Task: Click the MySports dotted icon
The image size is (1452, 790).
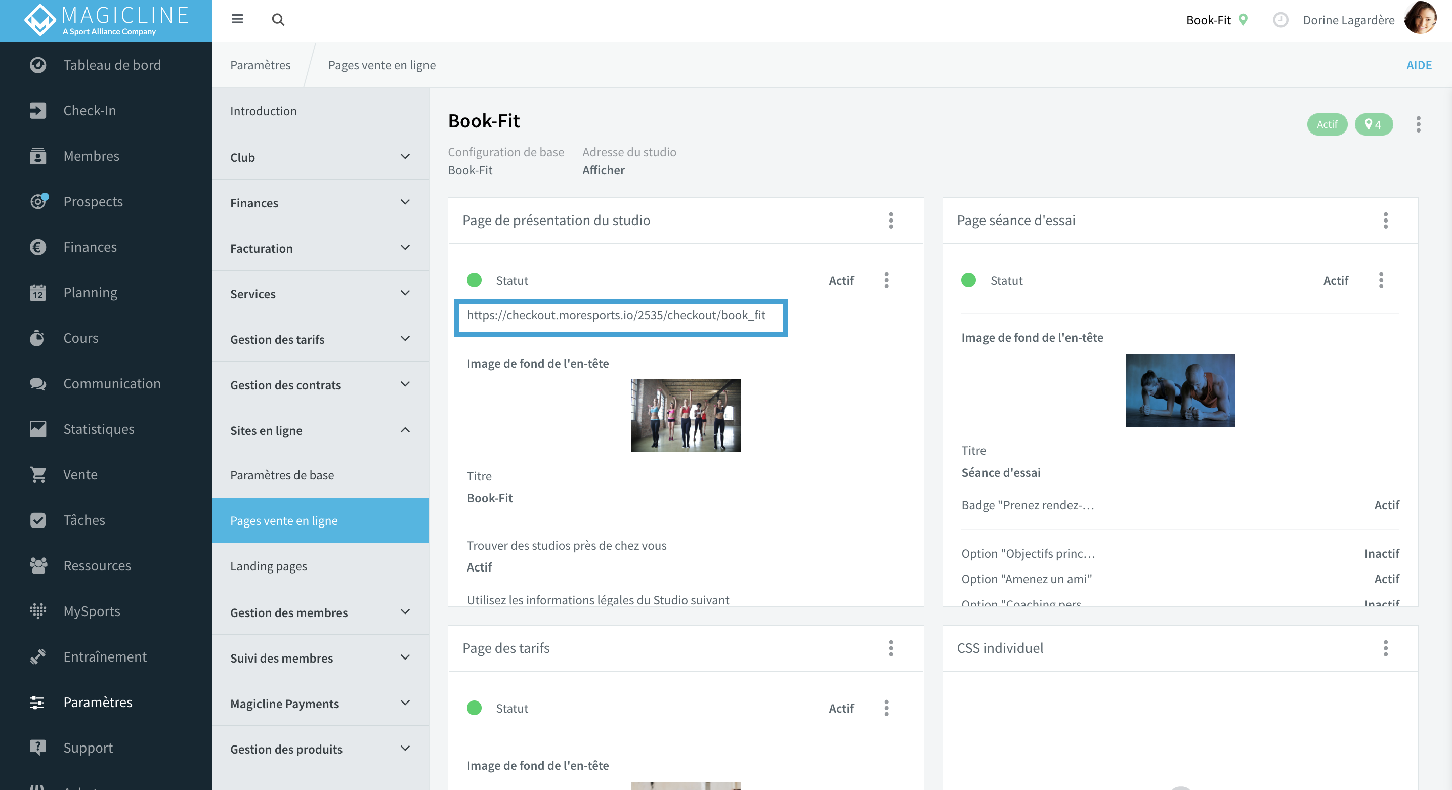Action: (x=38, y=611)
